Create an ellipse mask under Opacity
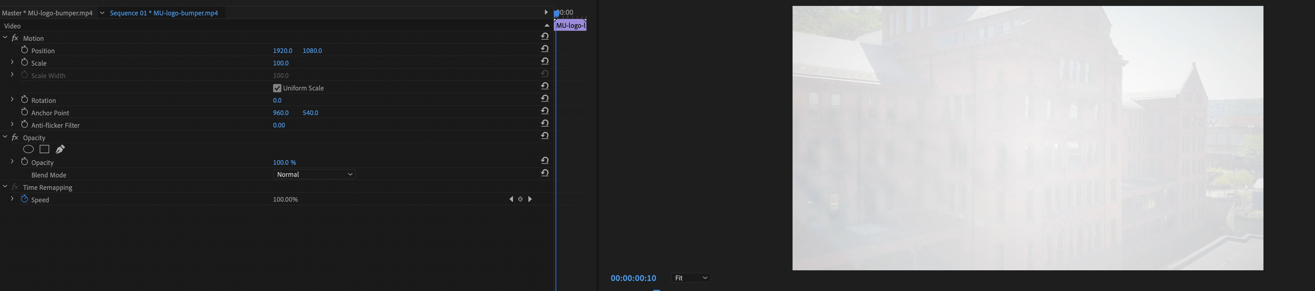The height and width of the screenshot is (291, 1315). [29, 149]
